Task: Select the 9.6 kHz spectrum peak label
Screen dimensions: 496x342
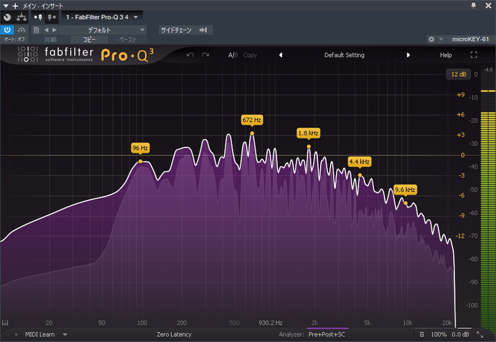Action: 405,190
